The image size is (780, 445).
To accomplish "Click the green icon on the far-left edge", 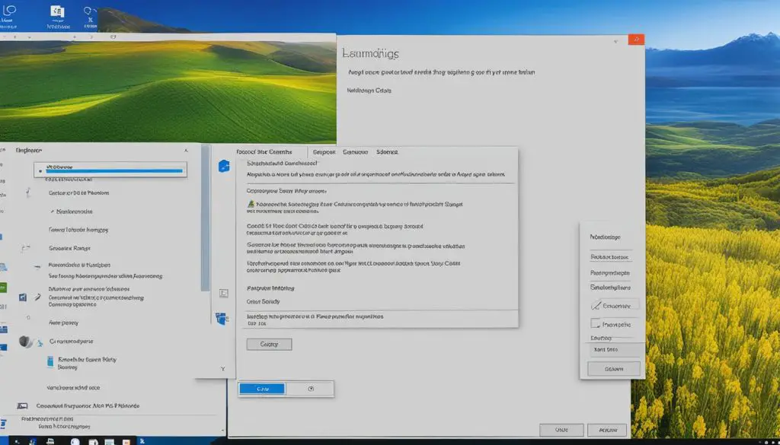I will 3,288.
